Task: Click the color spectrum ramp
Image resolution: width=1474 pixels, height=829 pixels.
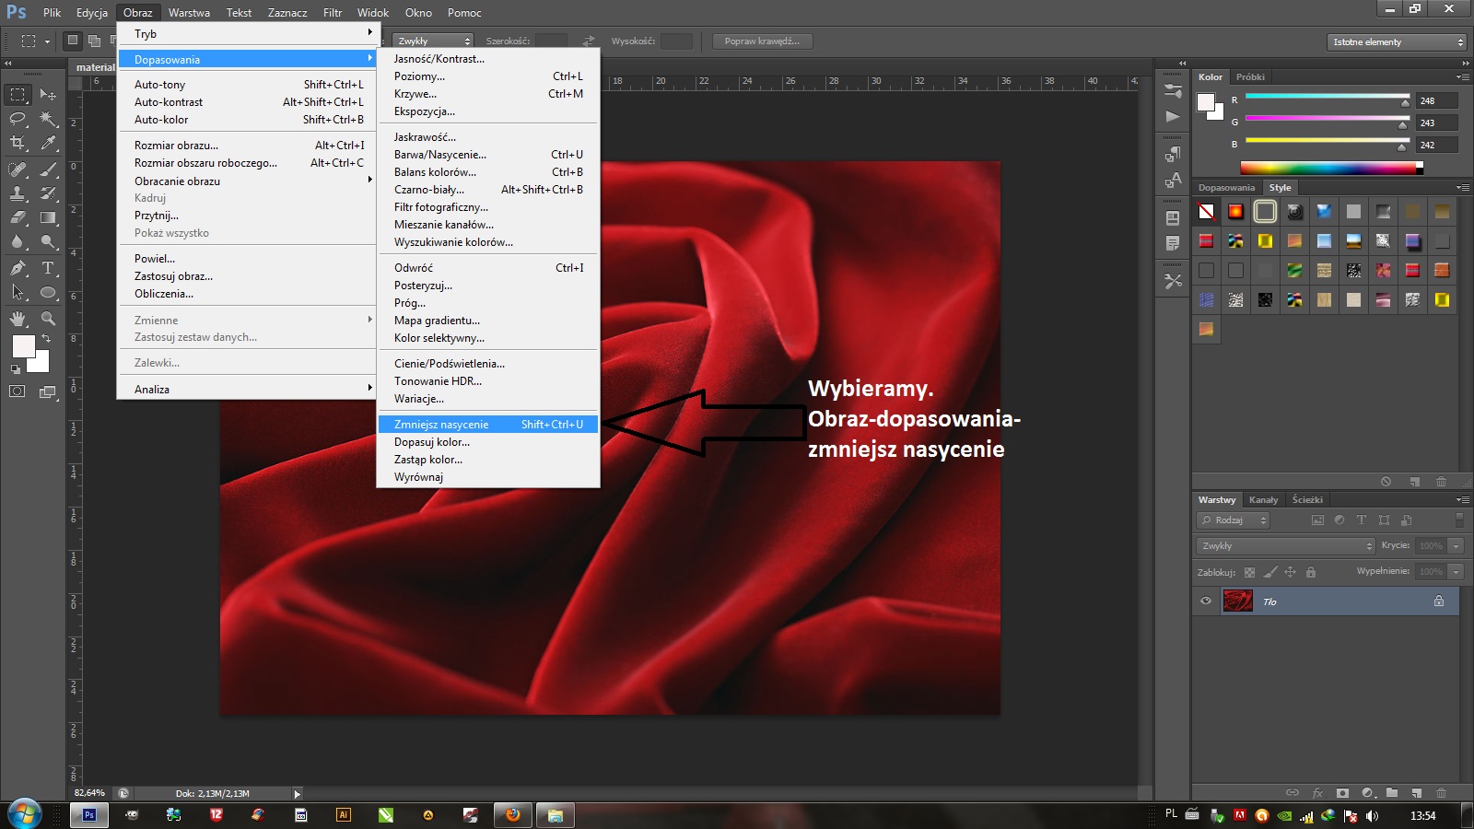Action: point(1331,168)
